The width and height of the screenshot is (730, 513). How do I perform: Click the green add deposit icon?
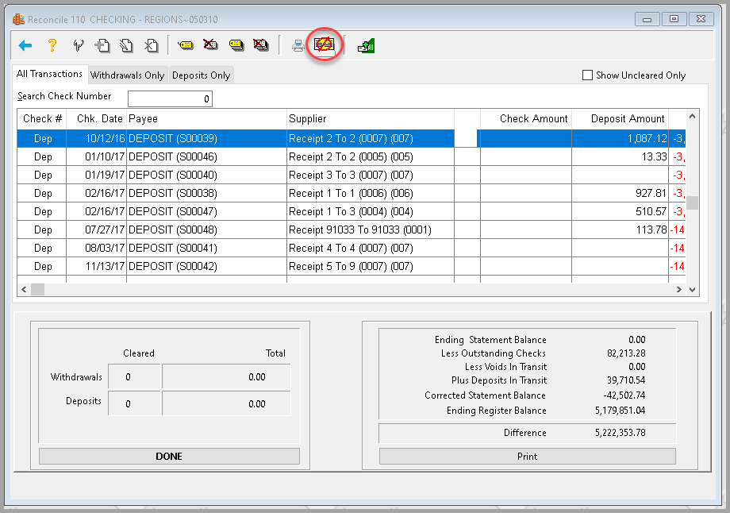point(367,46)
